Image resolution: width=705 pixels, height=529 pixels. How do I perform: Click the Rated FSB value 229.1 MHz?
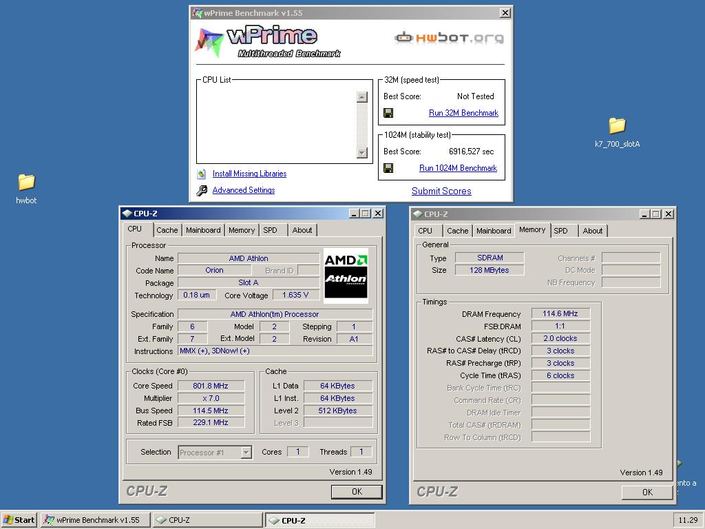coord(211,423)
